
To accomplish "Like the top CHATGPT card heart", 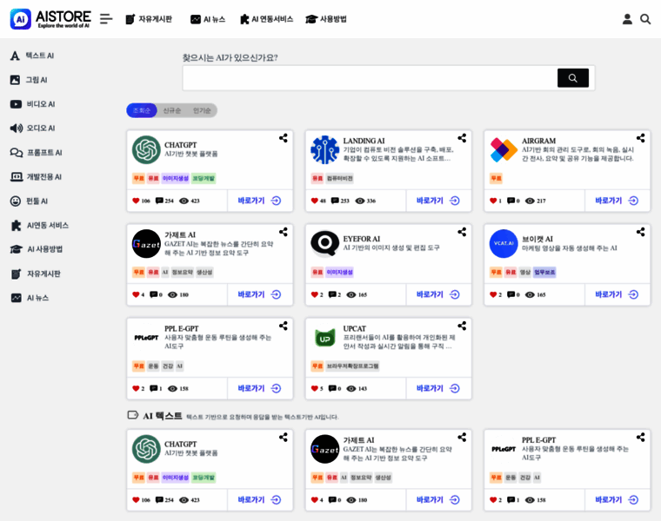I will [136, 201].
